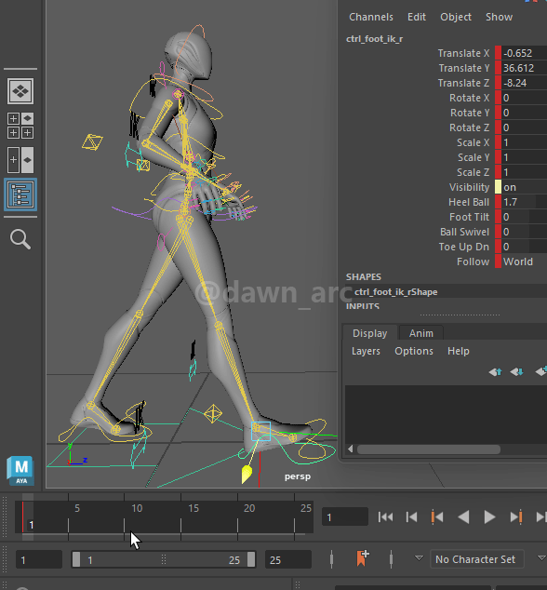Screen dimensions: 547x590
Task: Toggle the Outliner panel icon
Action: tap(20, 194)
